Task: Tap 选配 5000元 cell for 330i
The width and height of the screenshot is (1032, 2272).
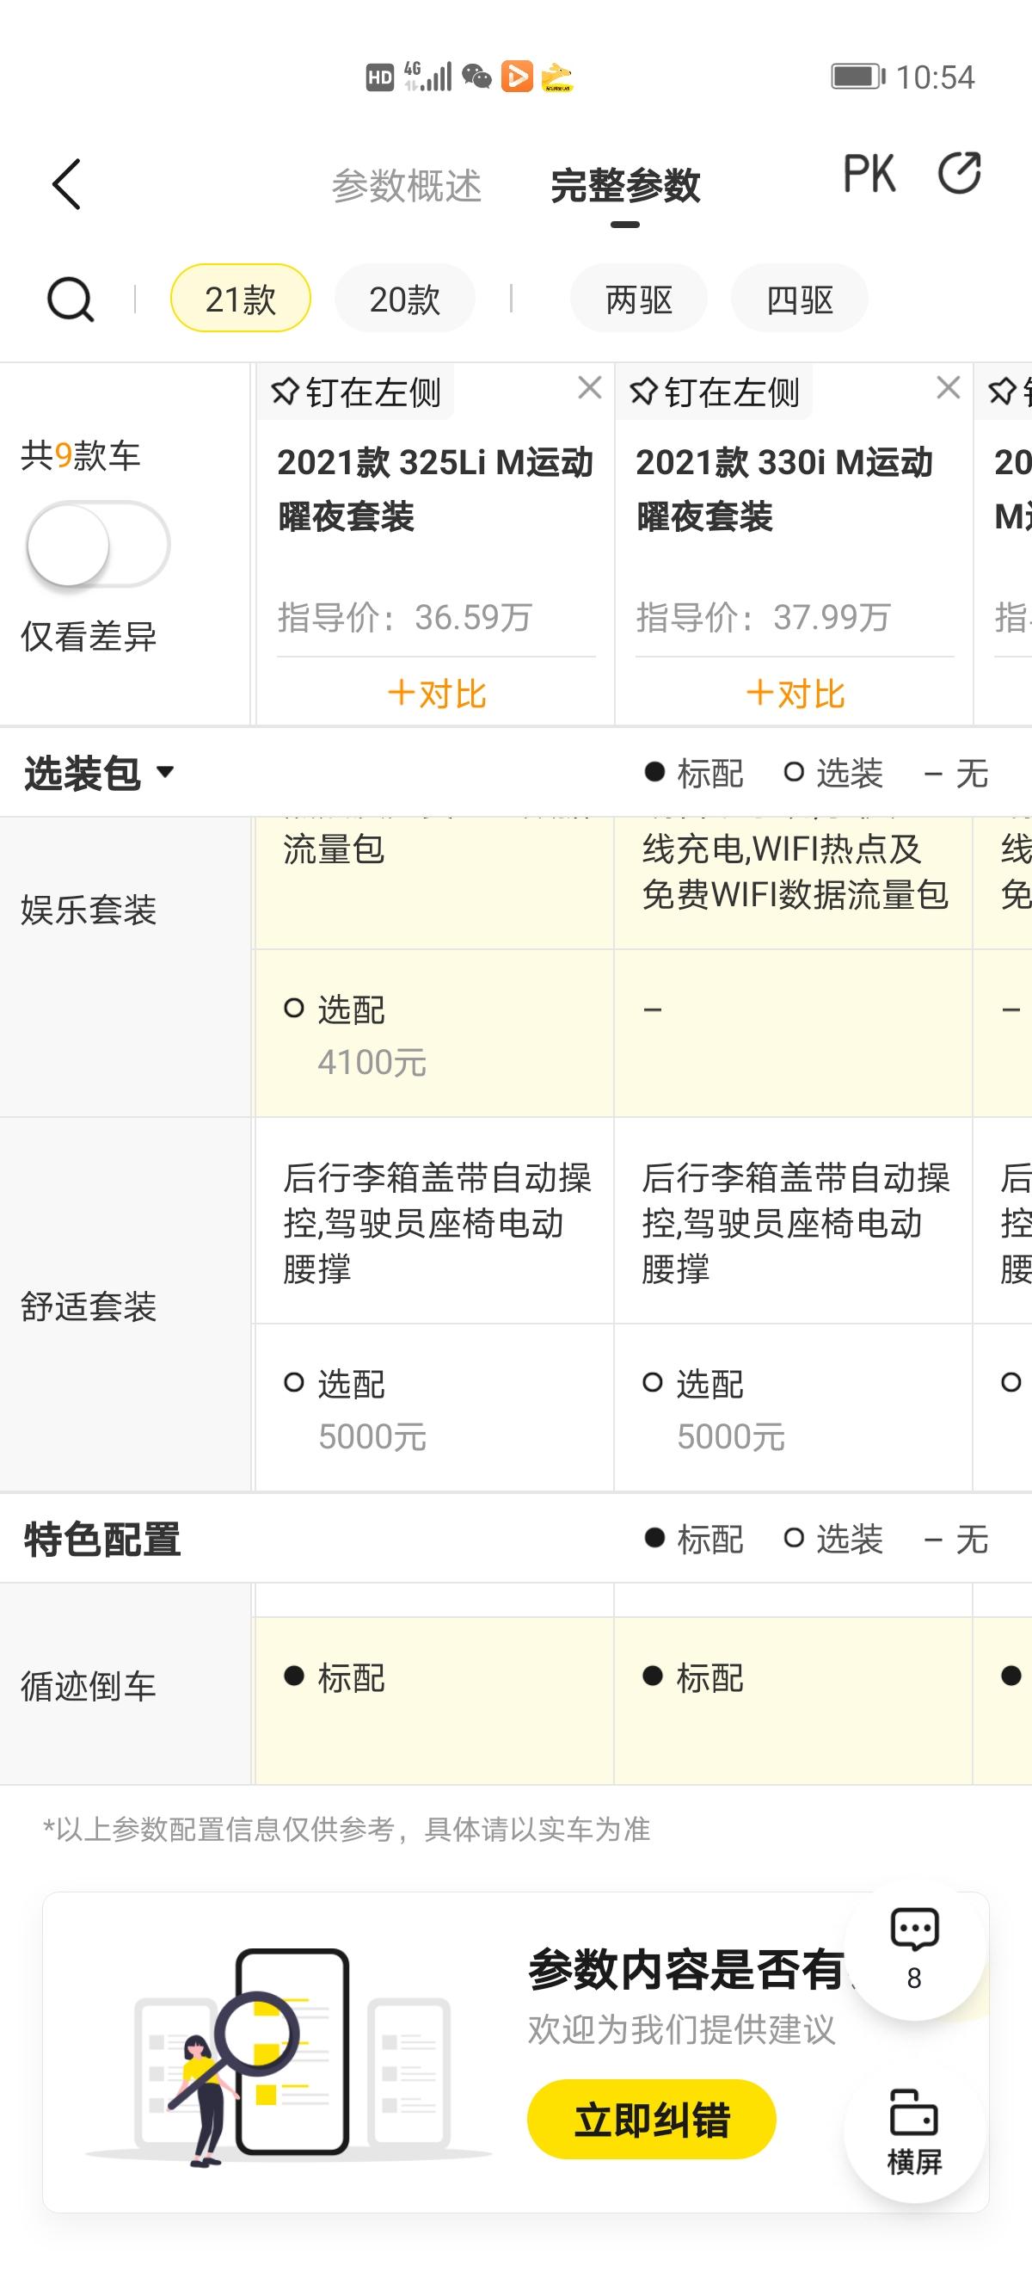Action: click(793, 1408)
